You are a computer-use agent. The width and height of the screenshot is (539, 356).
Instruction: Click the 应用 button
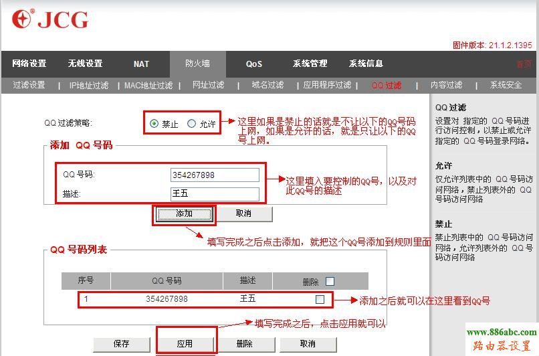point(185,344)
